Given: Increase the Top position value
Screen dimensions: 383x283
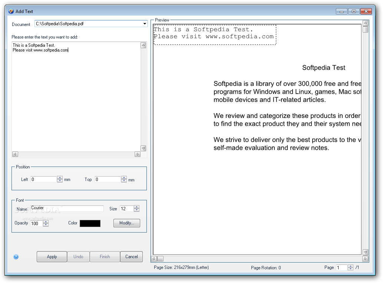Looking at the screenshot, I should point(124,178).
